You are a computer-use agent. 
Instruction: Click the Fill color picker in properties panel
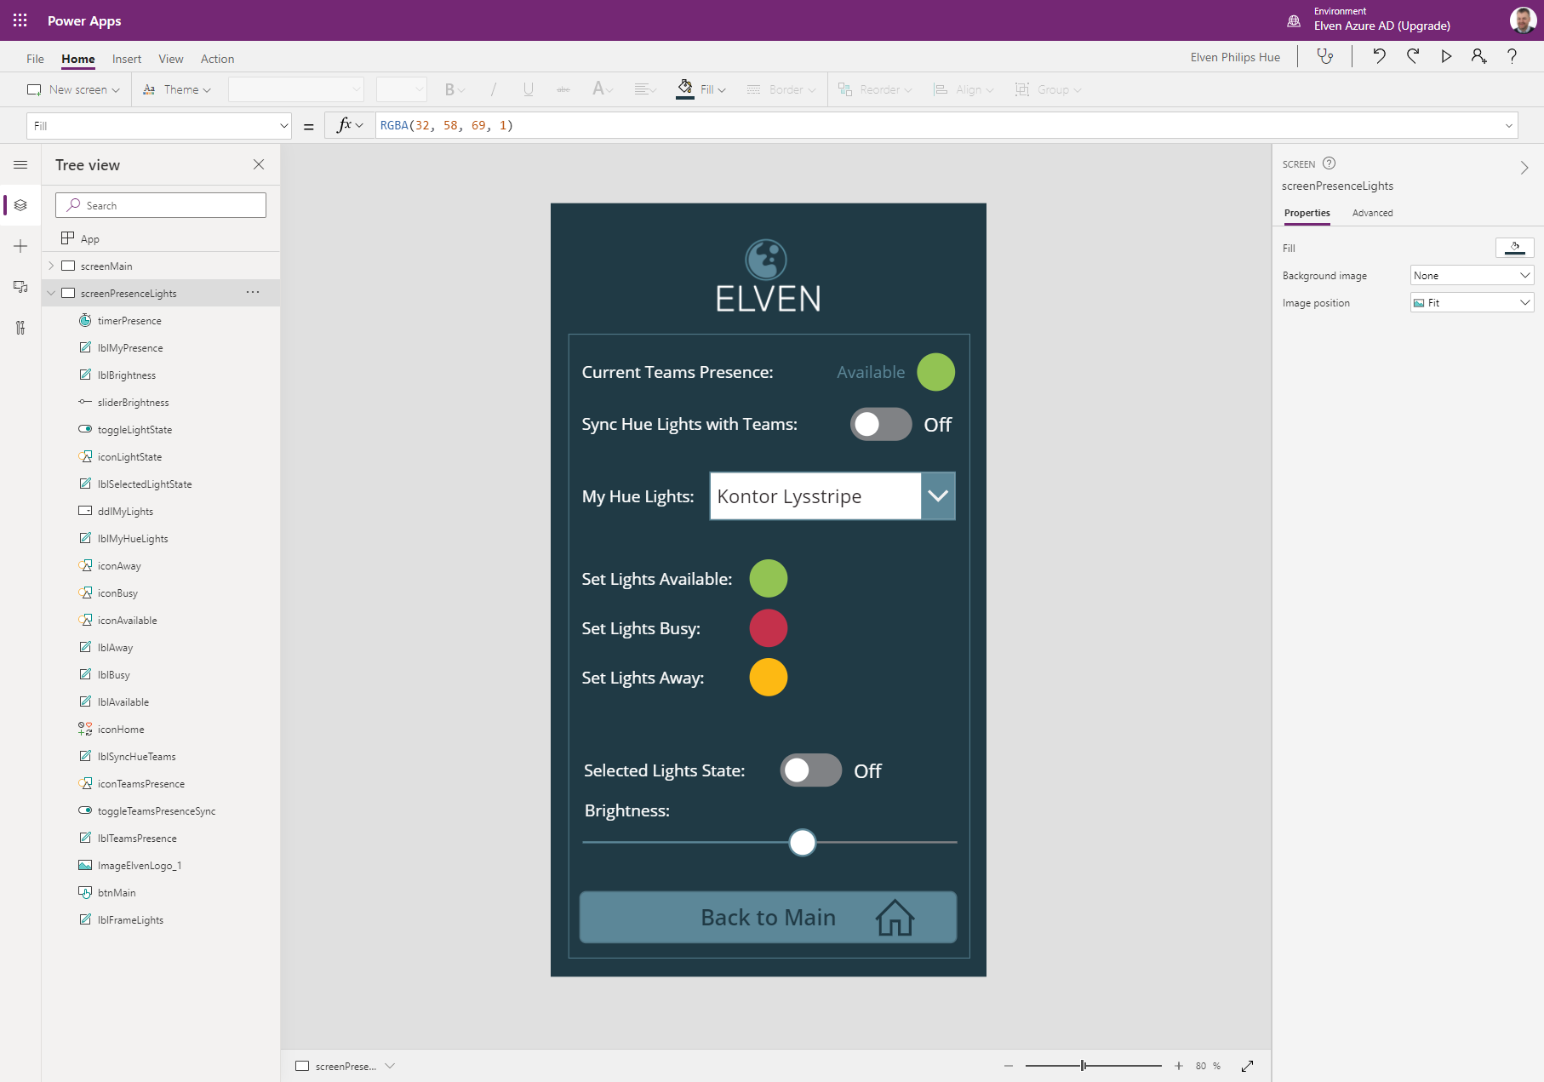[x=1515, y=248]
